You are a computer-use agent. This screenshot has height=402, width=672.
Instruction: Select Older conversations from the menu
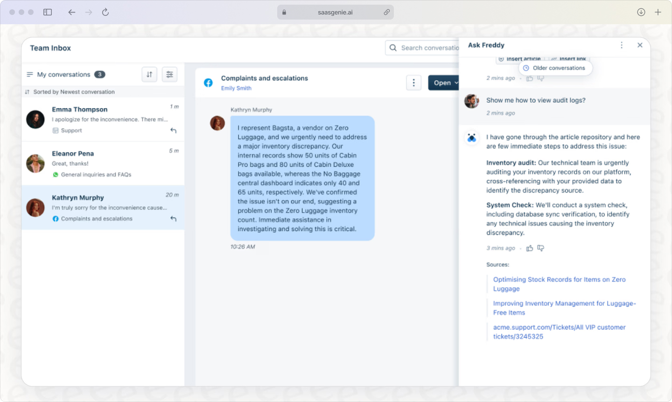[x=555, y=68]
